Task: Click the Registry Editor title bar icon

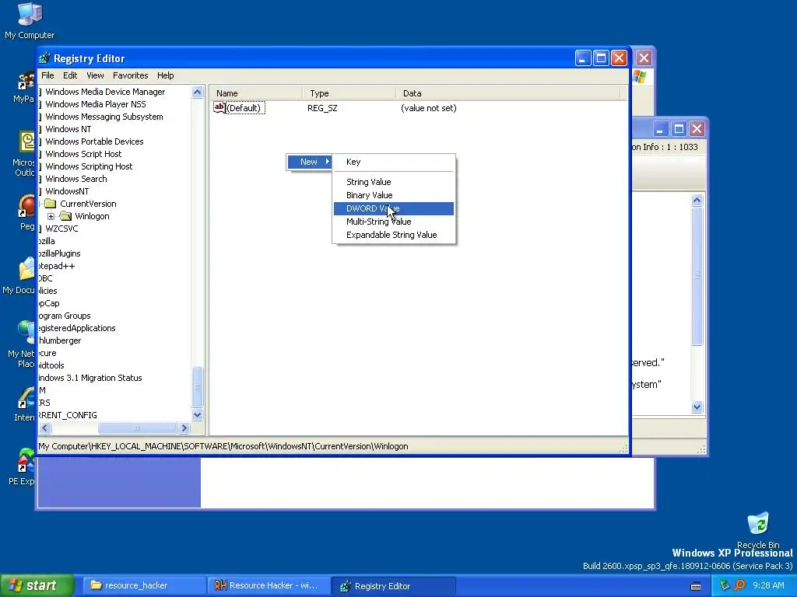Action: pyautogui.click(x=44, y=58)
